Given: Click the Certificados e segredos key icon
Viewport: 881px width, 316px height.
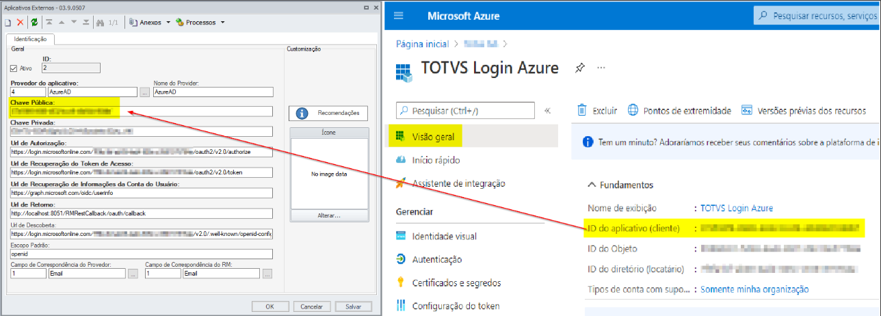Looking at the screenshot, I should (402, 282).
